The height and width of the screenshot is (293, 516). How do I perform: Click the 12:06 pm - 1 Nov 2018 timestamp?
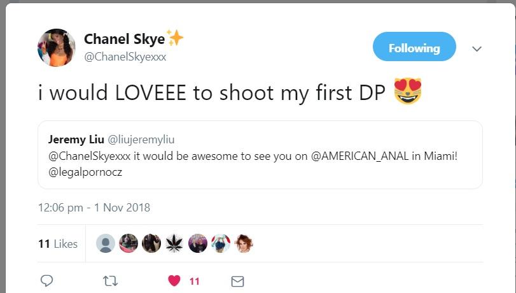point(94,207)
